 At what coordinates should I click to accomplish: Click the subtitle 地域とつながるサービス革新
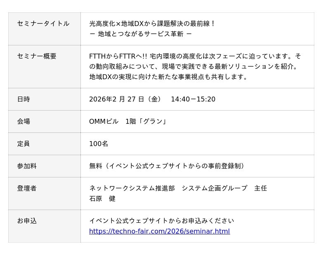[x=141, y=34]
